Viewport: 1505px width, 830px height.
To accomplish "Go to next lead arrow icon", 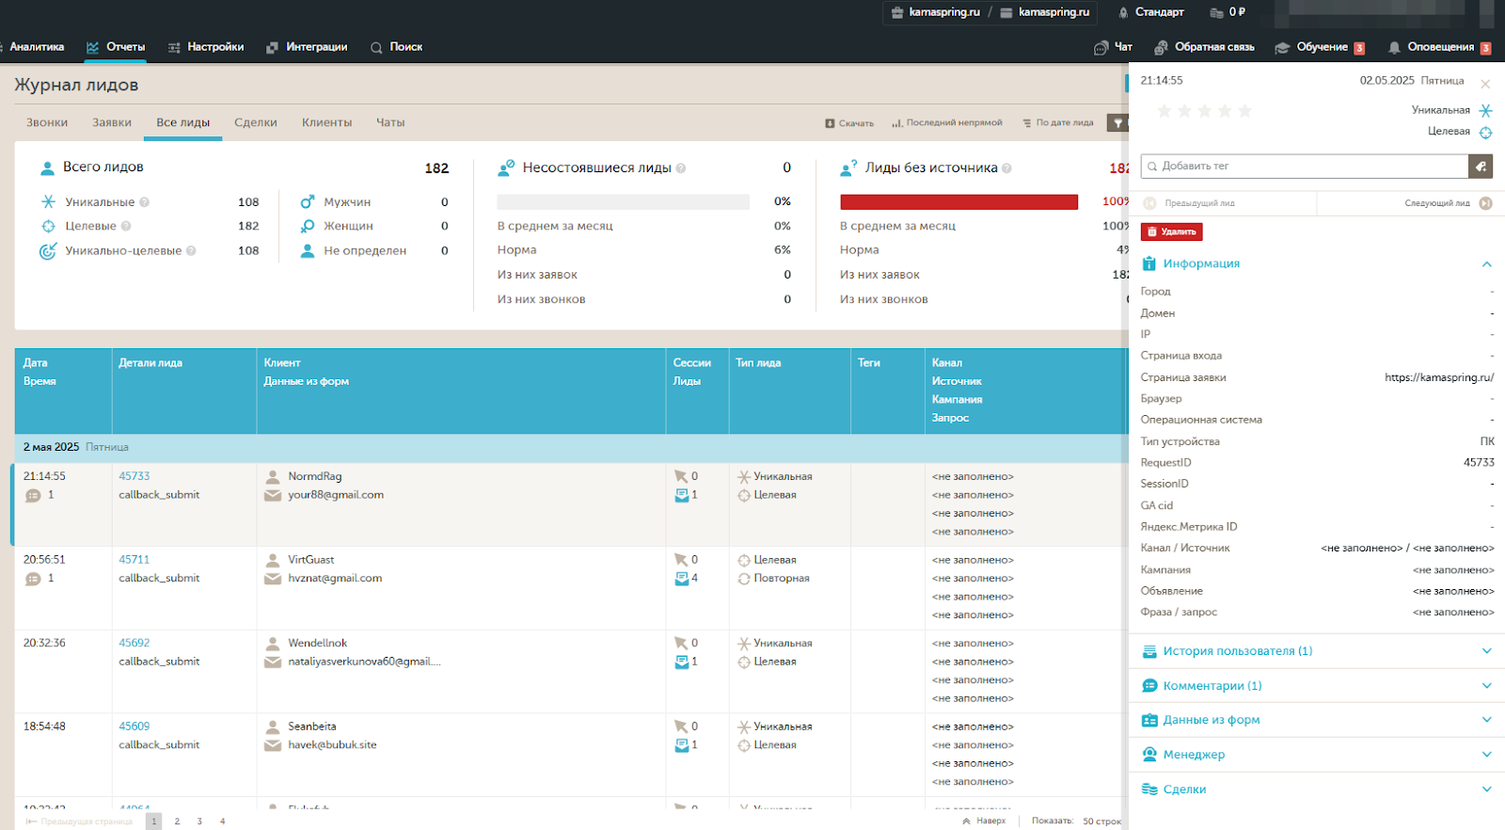I will point(1485,203).
